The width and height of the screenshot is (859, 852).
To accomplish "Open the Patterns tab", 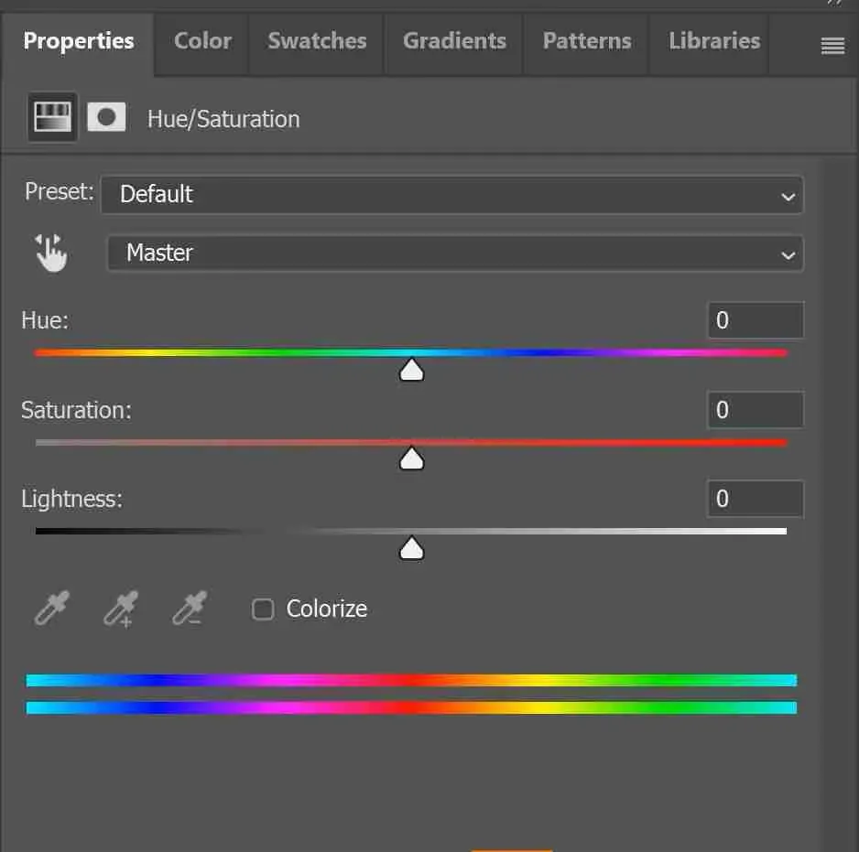I will click(x=586, y=41).
